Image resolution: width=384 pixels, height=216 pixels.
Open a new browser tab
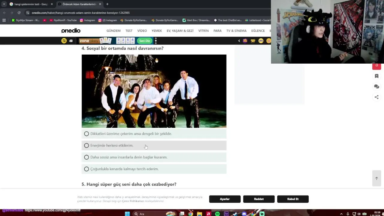(x=107, y=4)
